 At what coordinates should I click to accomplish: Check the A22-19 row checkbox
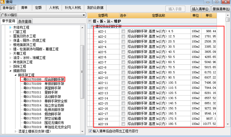(123, 124)
